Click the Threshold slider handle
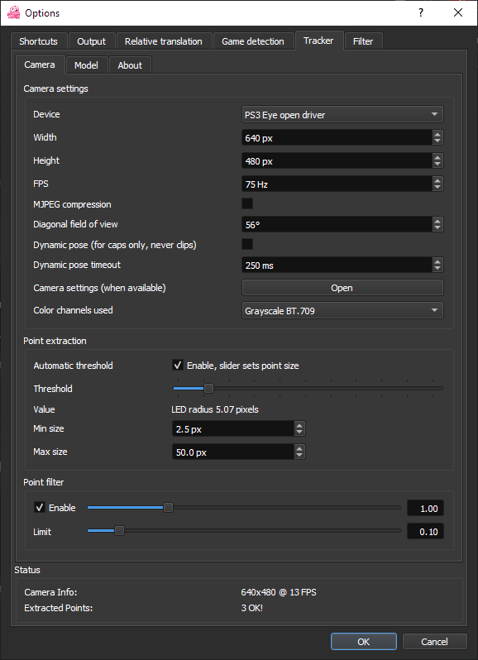This screenshot has height=660, width=478. [208, 388]
